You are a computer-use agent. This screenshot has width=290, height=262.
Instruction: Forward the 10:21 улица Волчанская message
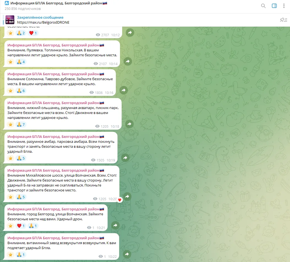[x=115, y=225]
